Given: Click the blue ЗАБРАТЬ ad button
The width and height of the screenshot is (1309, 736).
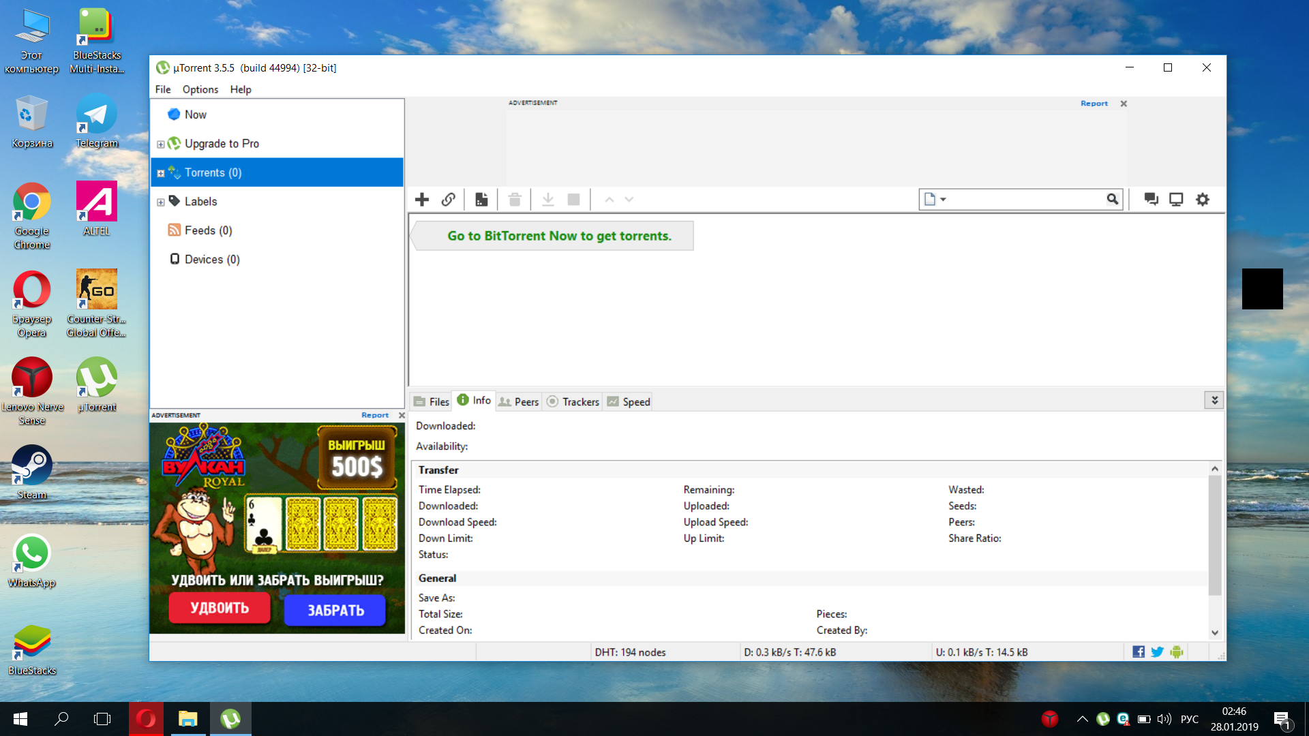Looking at the screenshot, I should [335, 611].
